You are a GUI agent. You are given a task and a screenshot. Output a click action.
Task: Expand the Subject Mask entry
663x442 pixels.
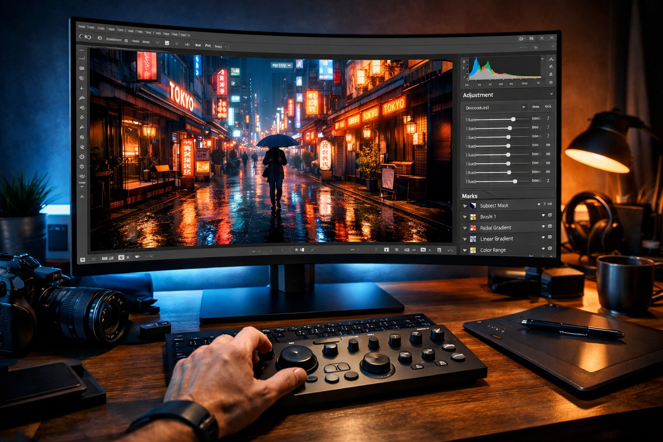click(x=465, y=205)
